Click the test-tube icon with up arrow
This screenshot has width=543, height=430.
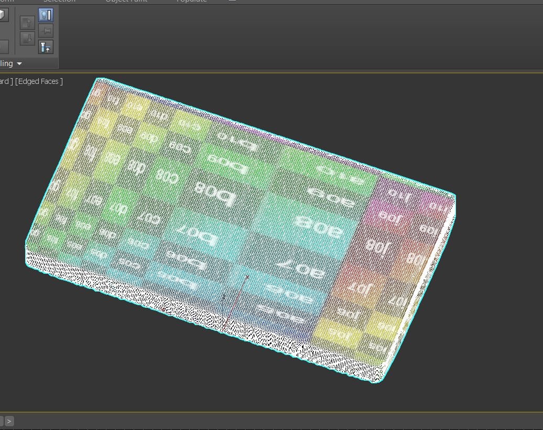click(46, 47)
